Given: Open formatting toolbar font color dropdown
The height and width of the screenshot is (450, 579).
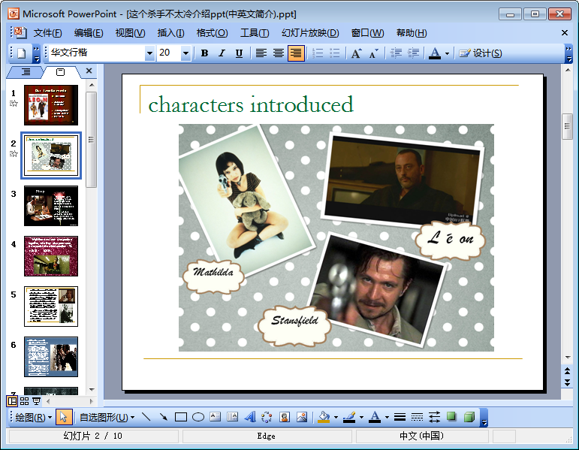Looking at the screenshot, I should tap(447, 53).
